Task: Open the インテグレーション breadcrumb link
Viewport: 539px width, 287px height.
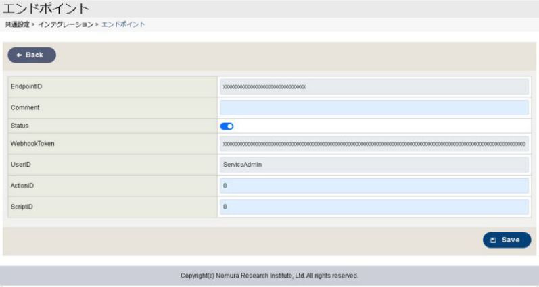Action: (66, 24)
